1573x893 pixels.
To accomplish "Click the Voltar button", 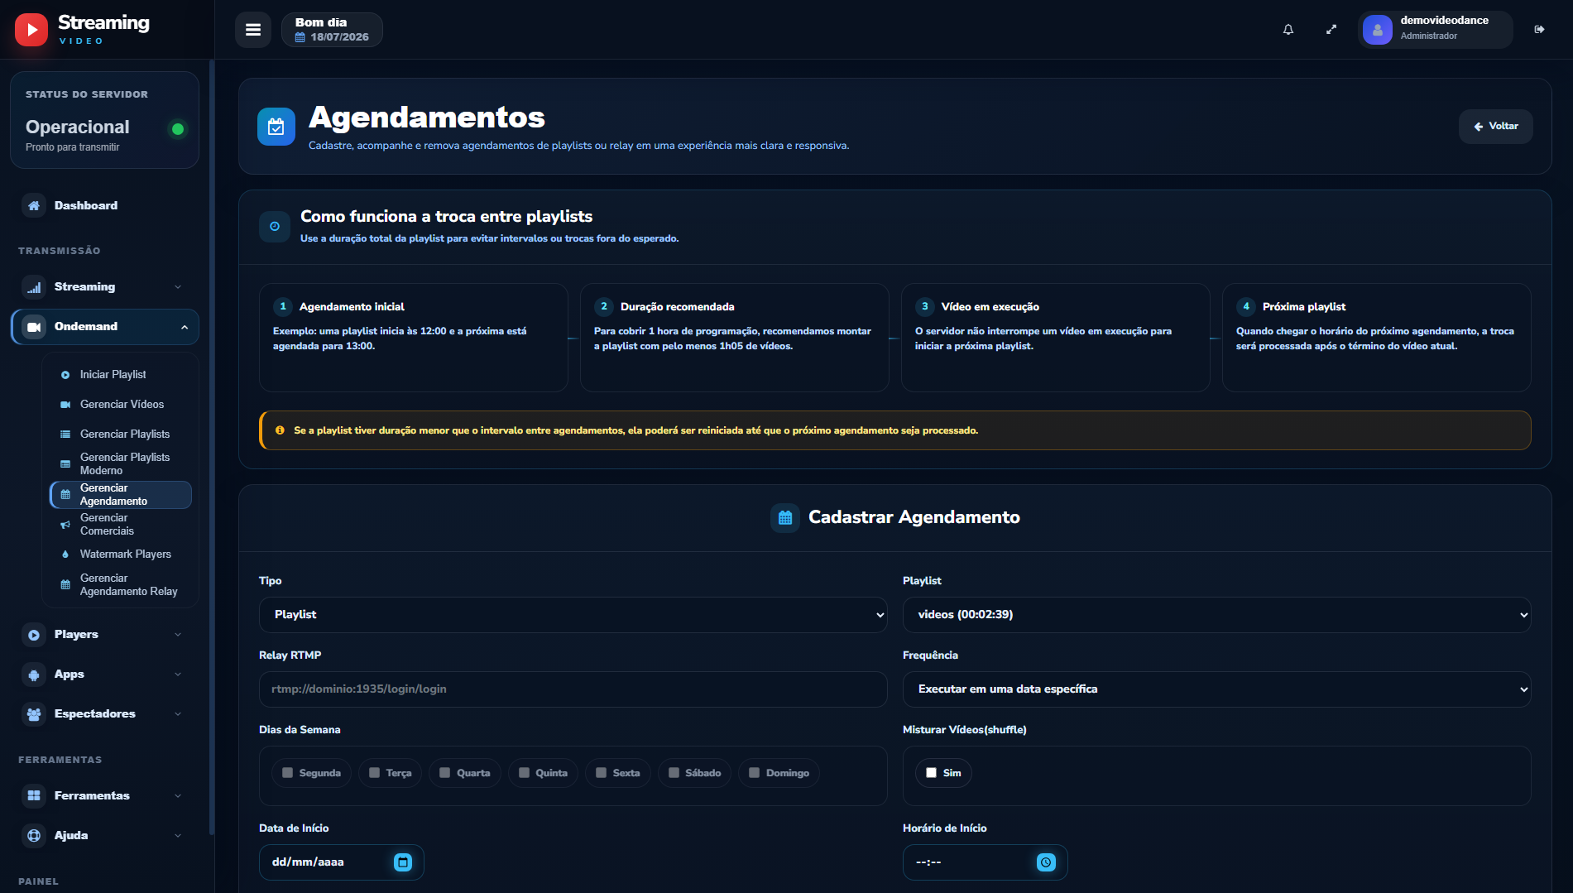I will pyautogui.click(x=1496, y=127).
